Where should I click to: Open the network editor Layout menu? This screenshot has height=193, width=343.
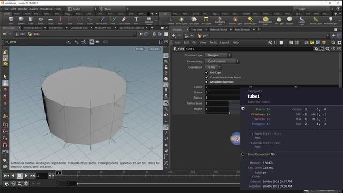coord(225,43)
